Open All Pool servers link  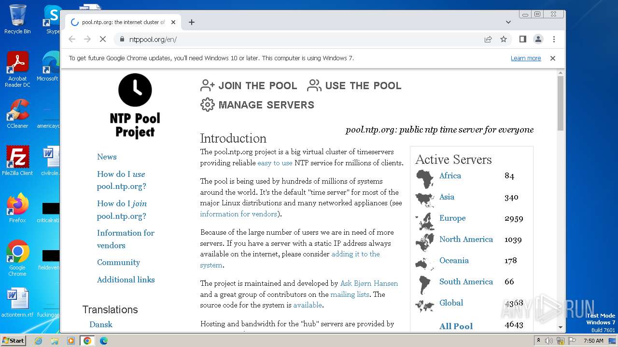[x=456, y=326]
